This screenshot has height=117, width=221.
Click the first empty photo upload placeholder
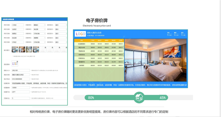(43, 49)
